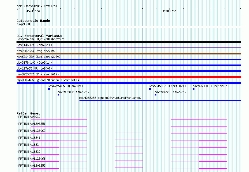Click the blue dgv988n166 variant bar
The image size is (249, 172).
click(x=129, y=83)
